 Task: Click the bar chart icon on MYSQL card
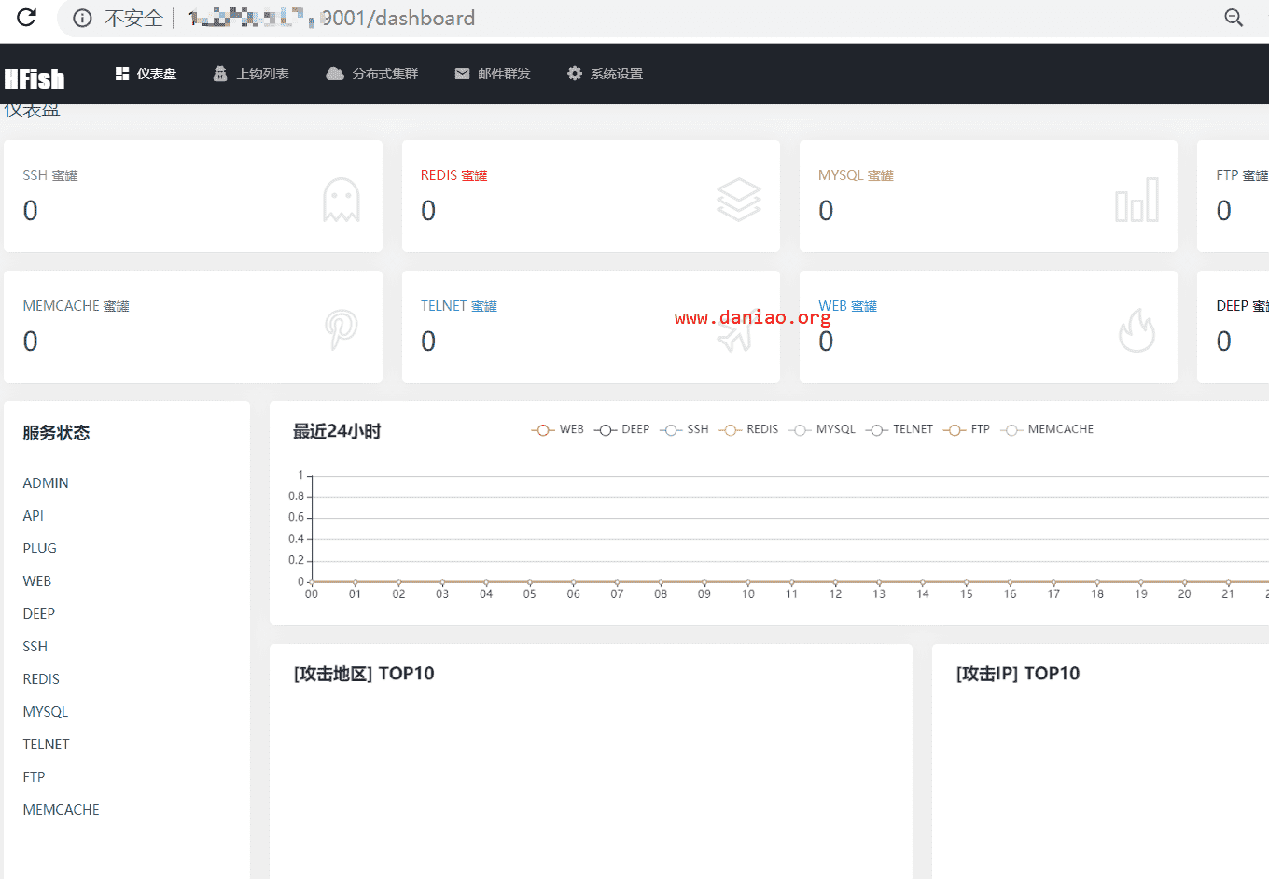coord(1137,200)
